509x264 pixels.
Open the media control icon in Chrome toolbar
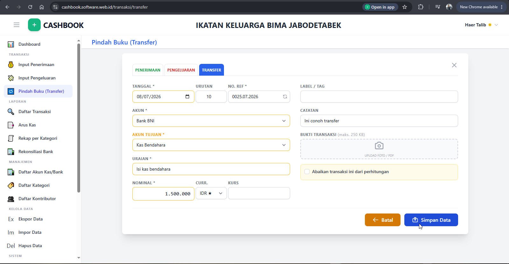(x=438, y=7)
